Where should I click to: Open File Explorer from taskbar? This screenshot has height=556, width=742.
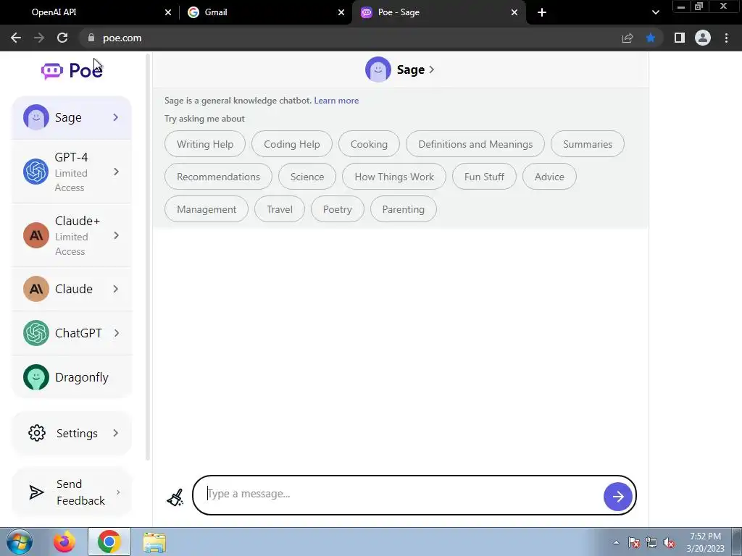tap(155, 542)
